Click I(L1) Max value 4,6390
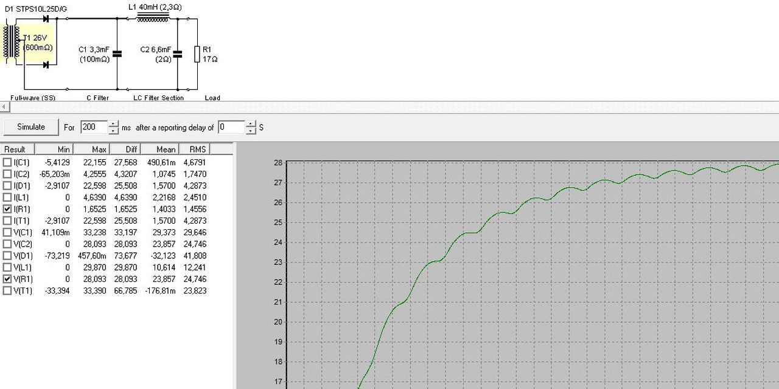 coord(95,198)
